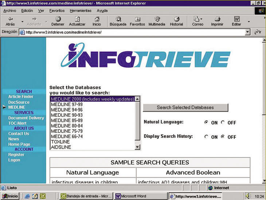Click the database list scroll down arrow

coord(137,147)
